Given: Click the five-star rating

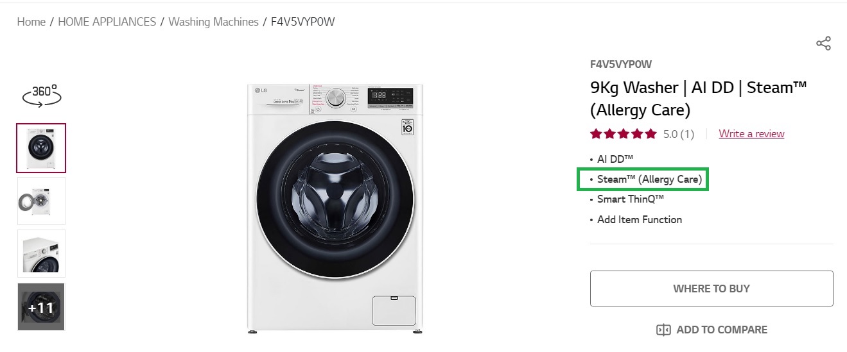Looking at the screenshot, I should coord(623,134).
